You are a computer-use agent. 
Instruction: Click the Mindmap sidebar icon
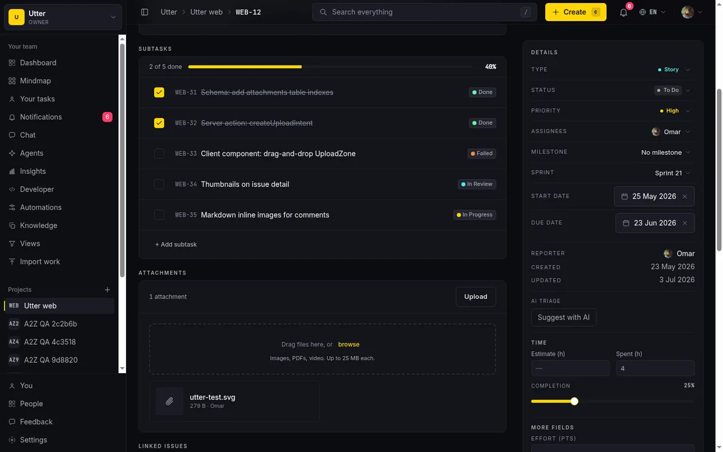click(12, 81)
